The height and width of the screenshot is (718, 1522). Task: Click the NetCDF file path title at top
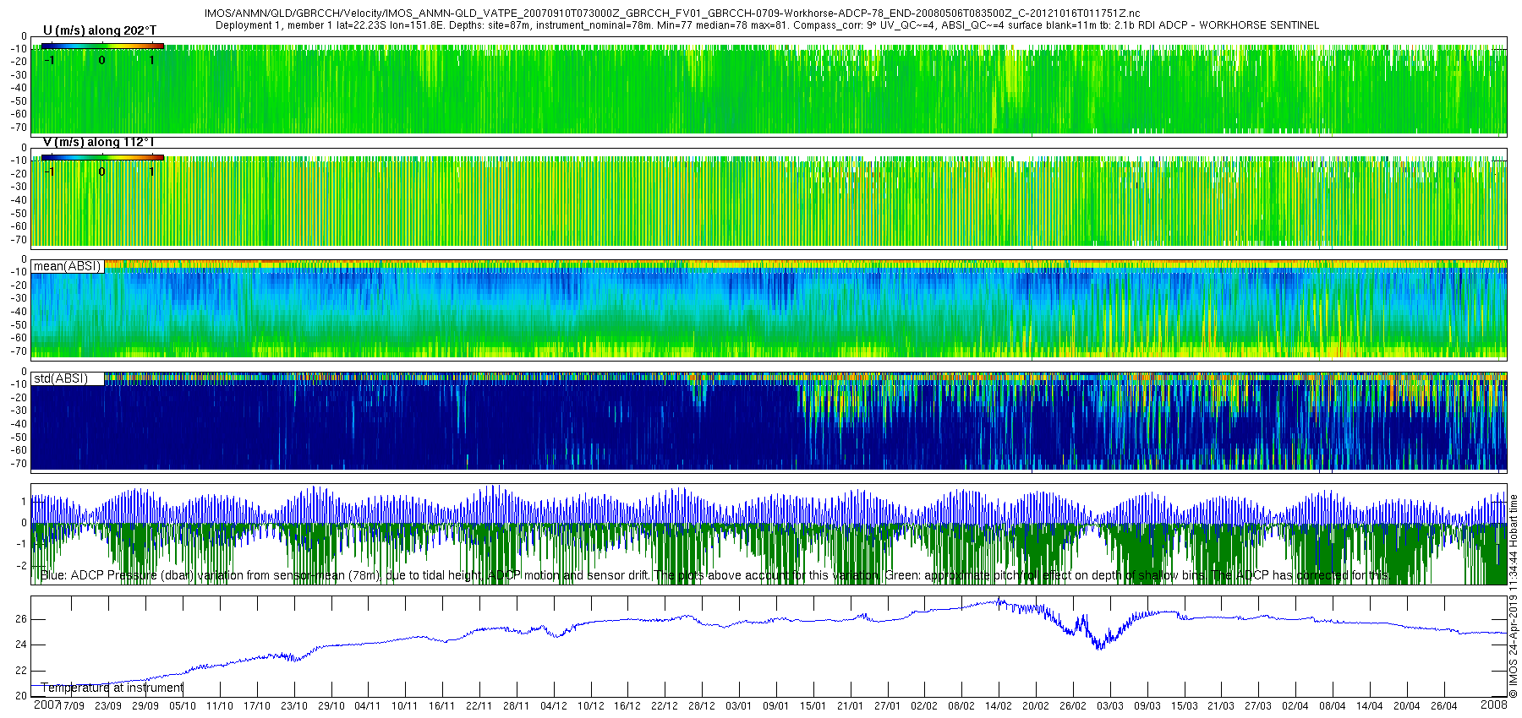pyautogui.click(x=671, y=14)
